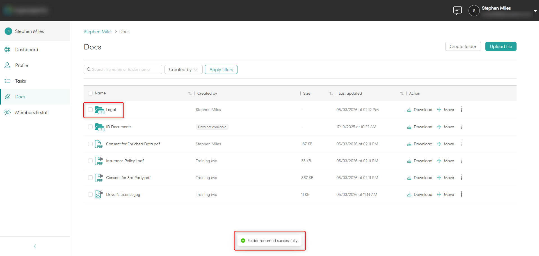Click the Create folder button

click(x=463, y=46)
